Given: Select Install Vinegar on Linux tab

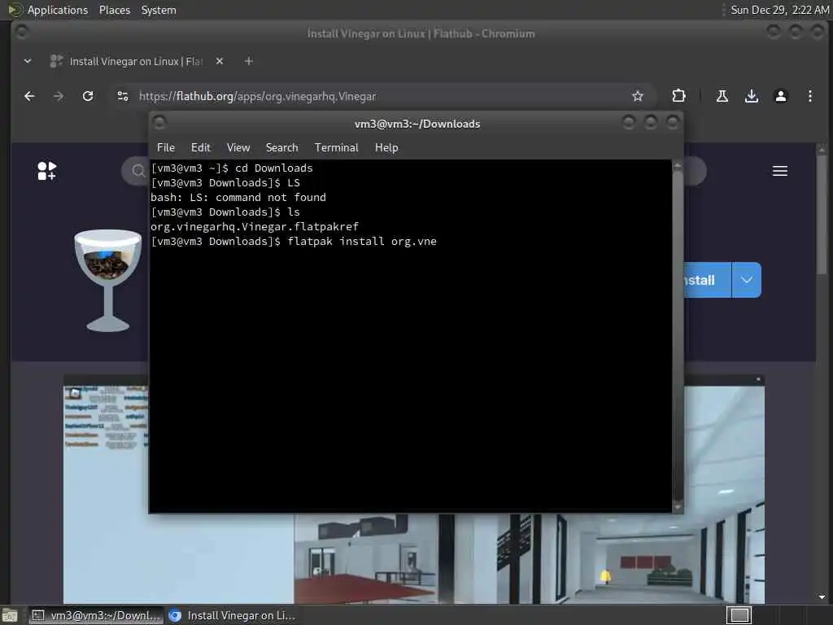Looking at the screenshot, I should pos(136,61).
